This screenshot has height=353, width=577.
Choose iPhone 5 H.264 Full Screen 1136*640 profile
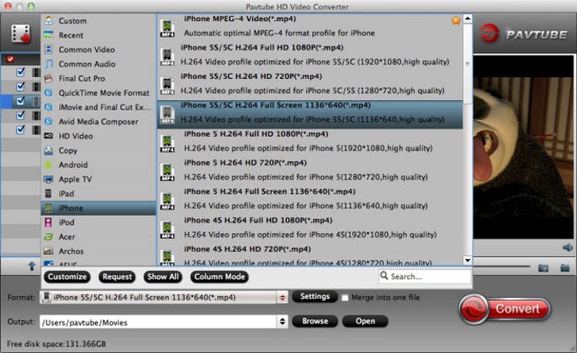pos(310,199)
